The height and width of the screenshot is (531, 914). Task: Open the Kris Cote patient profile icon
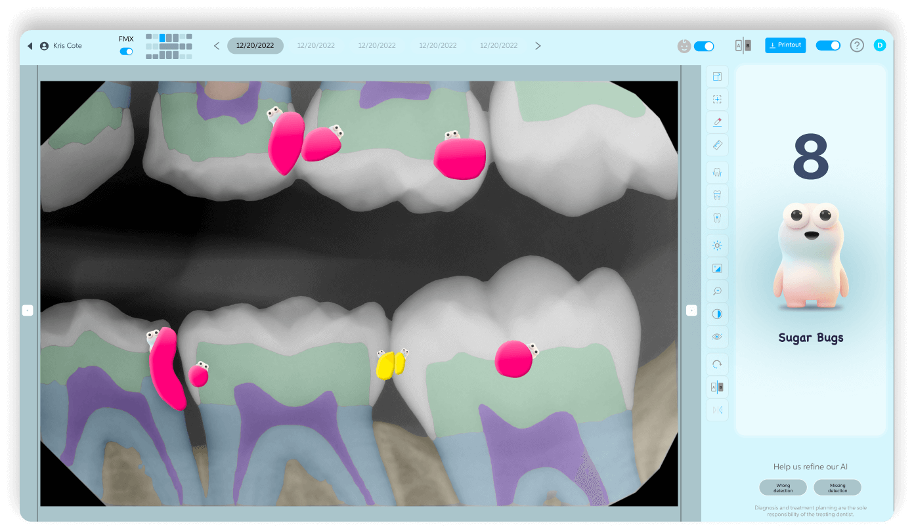(x=45, y=46)
